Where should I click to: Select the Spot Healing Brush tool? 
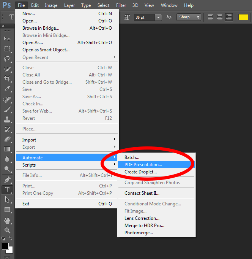pos(7,100)
